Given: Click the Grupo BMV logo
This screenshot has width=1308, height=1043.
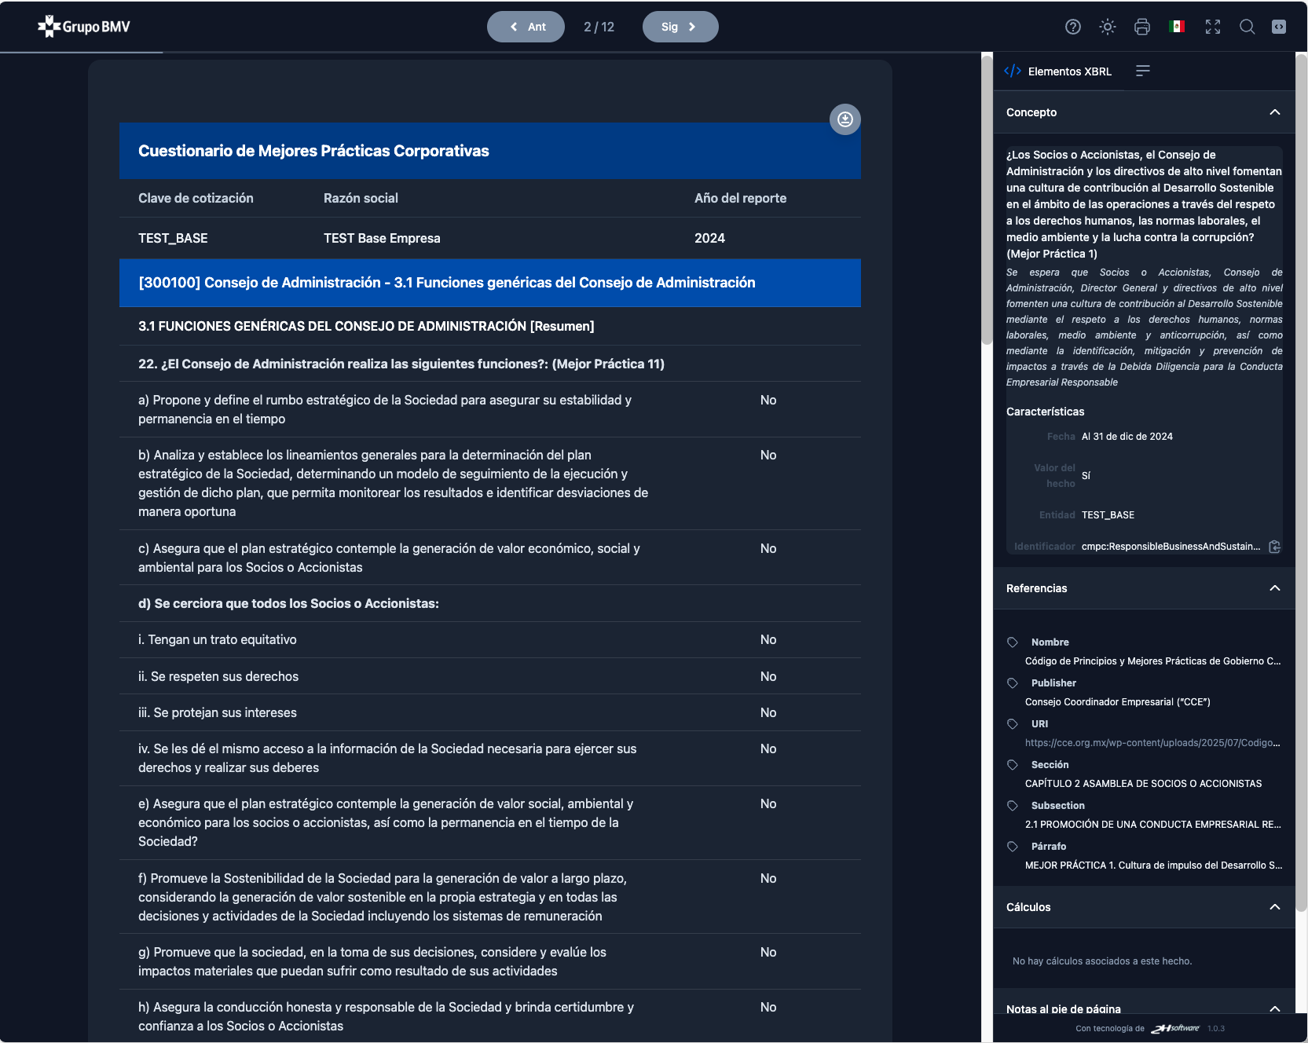Looking at the screenshot, I should coord(84,27).
